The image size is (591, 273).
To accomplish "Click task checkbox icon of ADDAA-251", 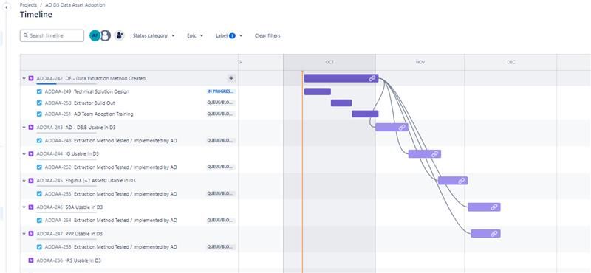I will tap(39, 114).
